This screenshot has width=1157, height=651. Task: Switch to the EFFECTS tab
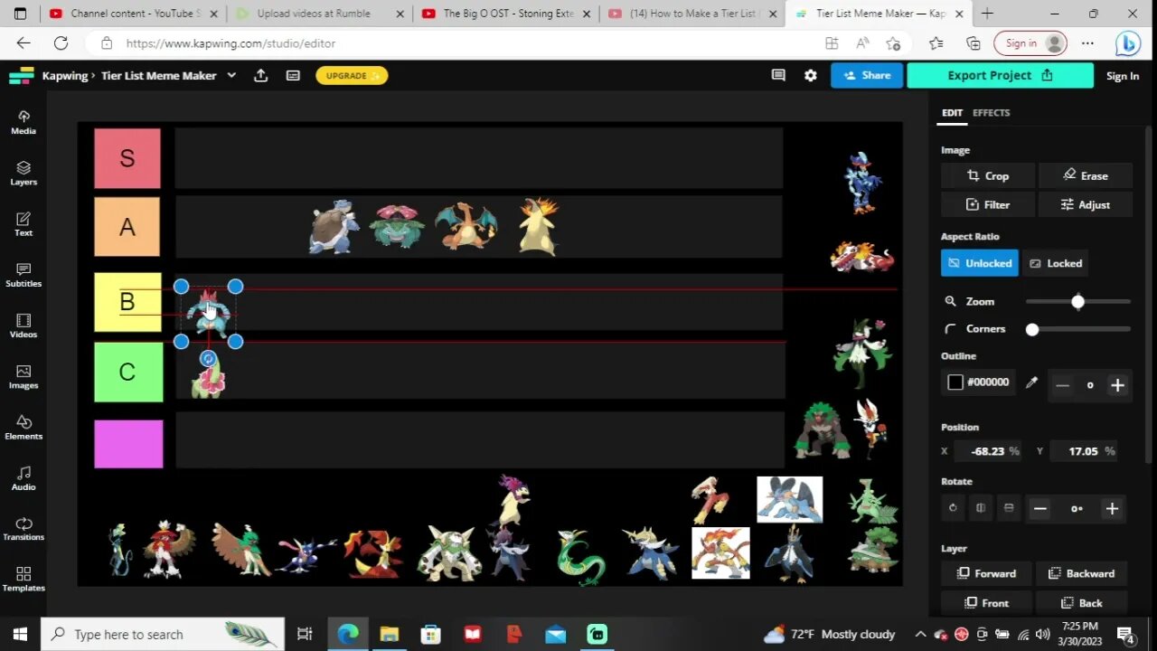point(991,112)
